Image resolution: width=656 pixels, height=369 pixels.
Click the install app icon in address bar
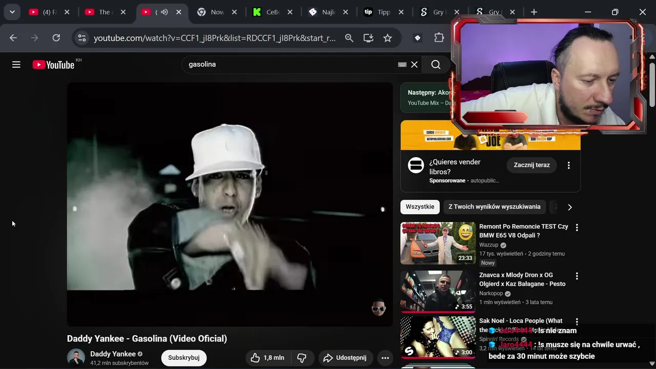(368, 38)
